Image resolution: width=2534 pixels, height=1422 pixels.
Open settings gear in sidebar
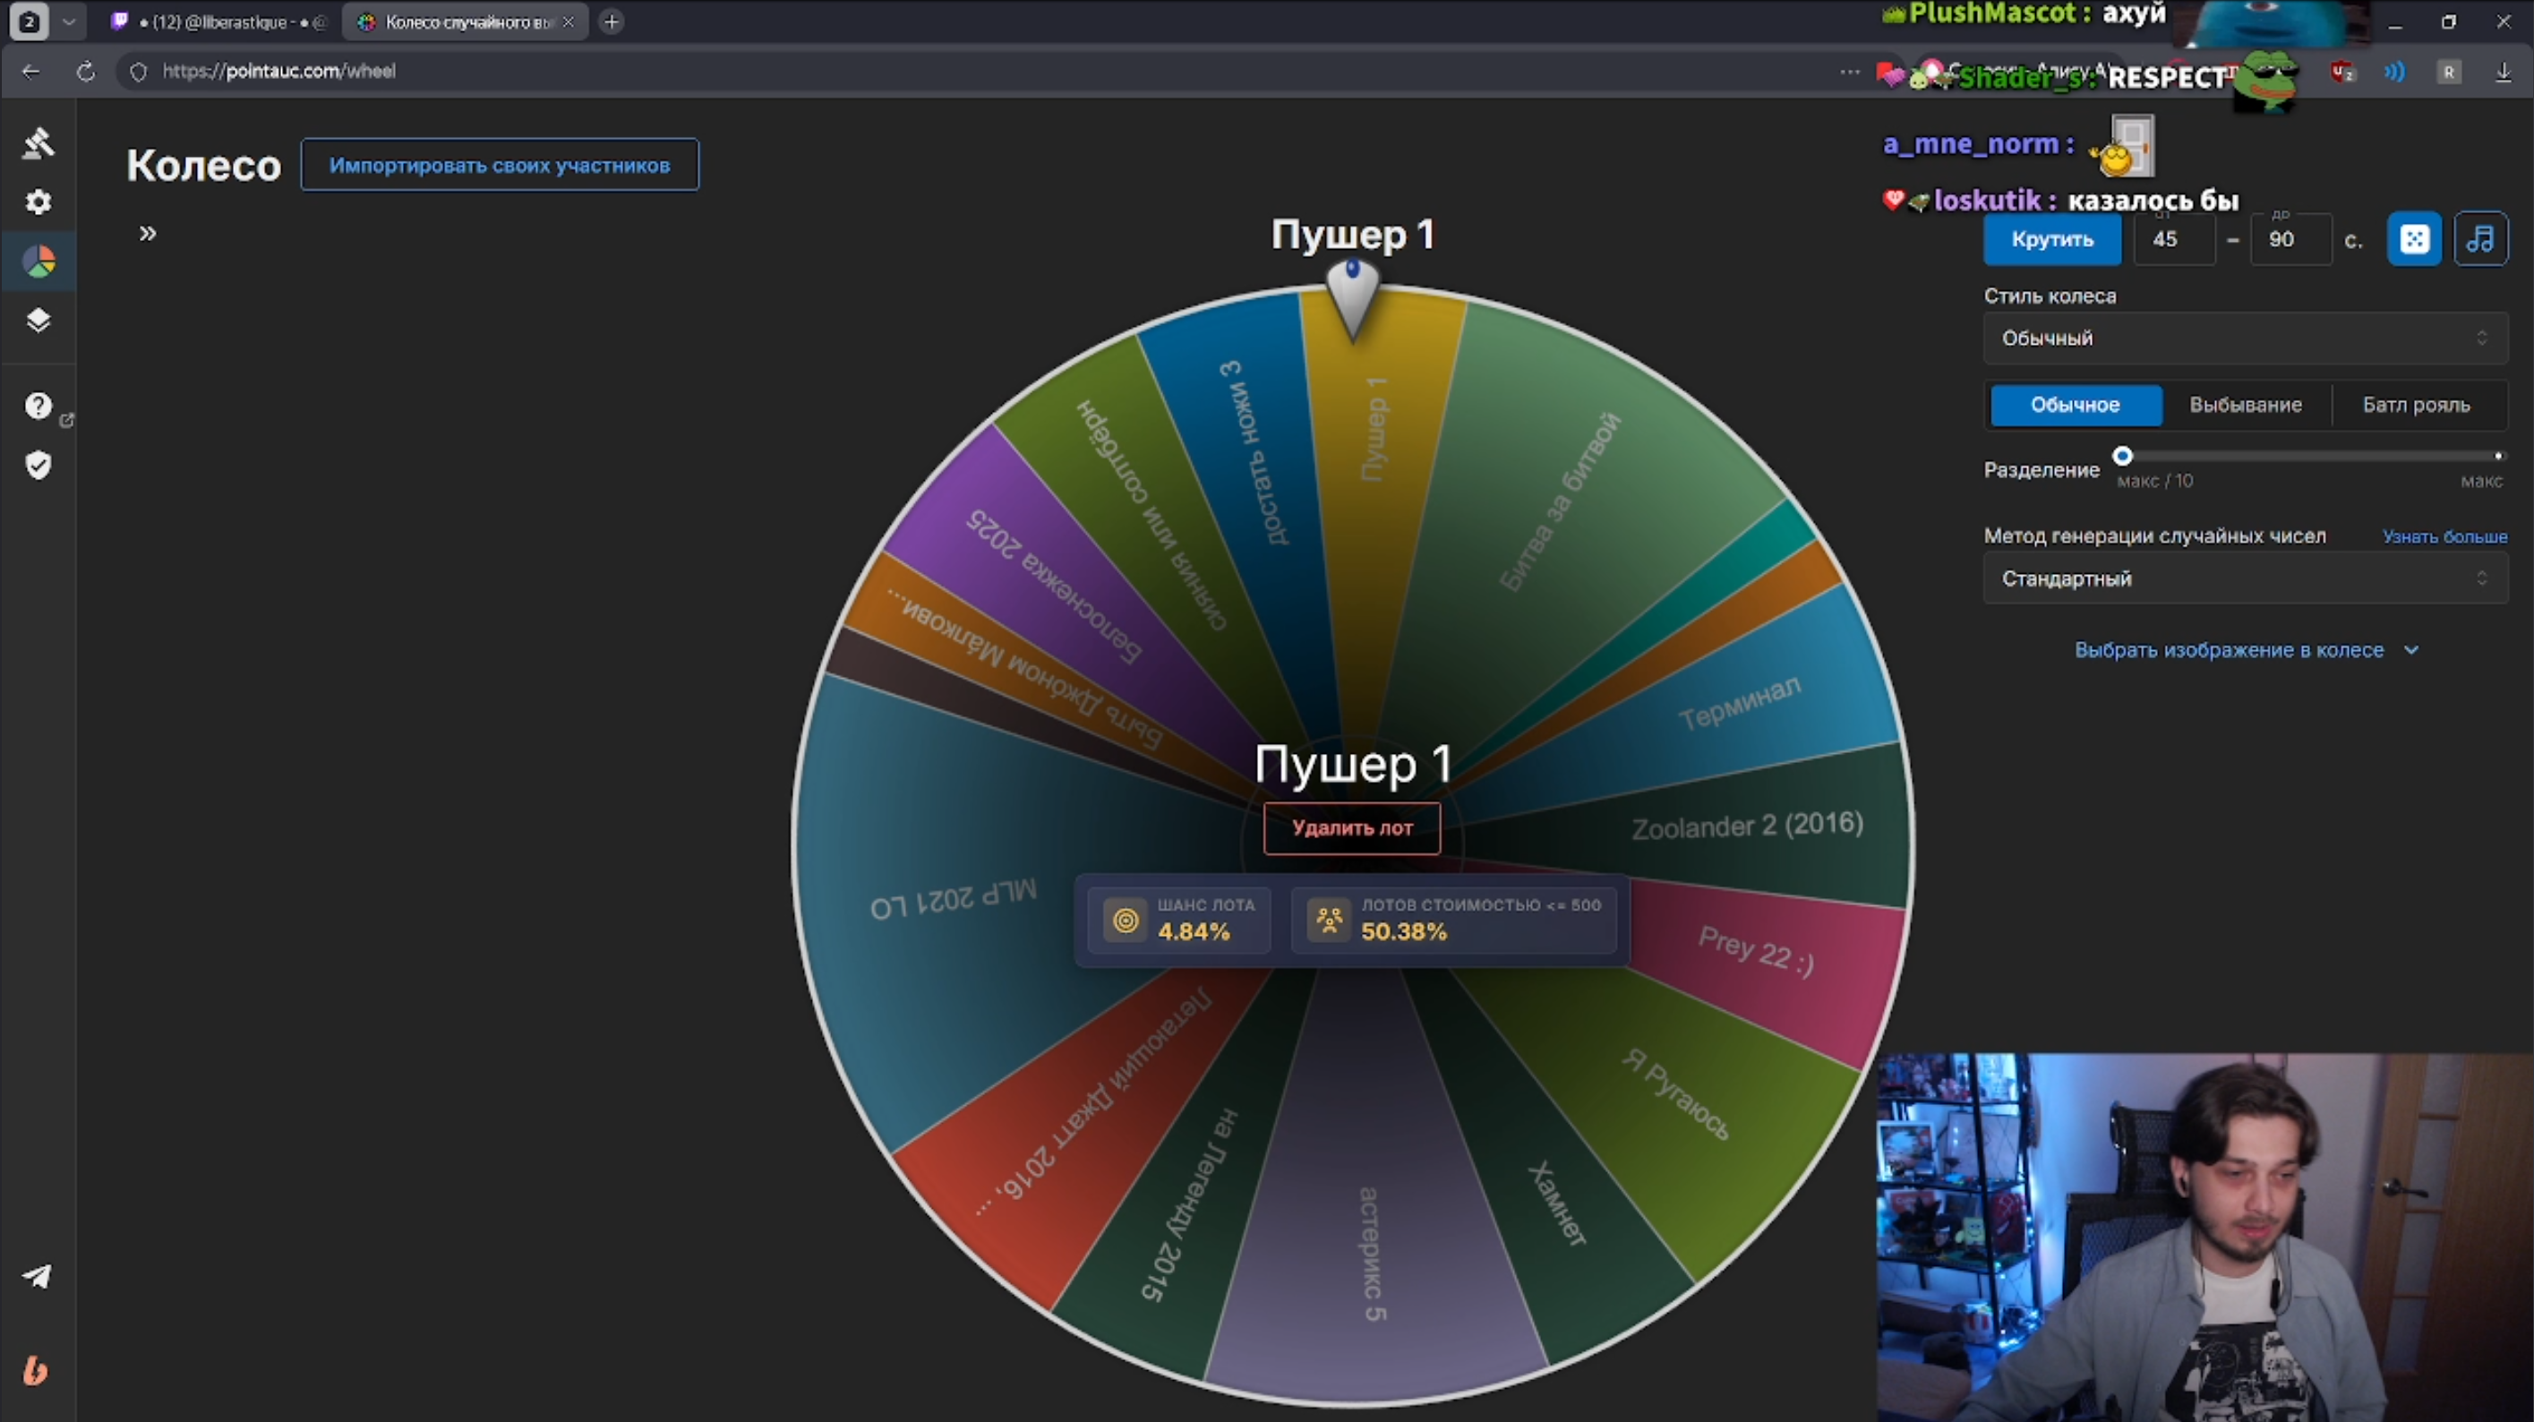[x=39, y=202]
